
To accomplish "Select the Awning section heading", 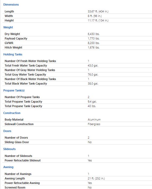I will click(8, 167).
